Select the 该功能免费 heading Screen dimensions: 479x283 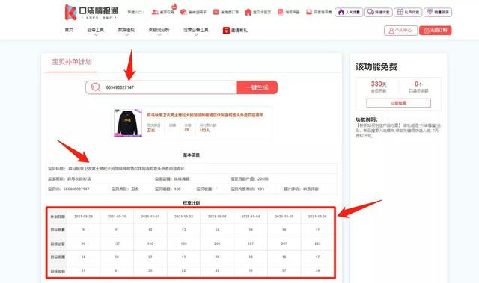(x=376, y=67)
